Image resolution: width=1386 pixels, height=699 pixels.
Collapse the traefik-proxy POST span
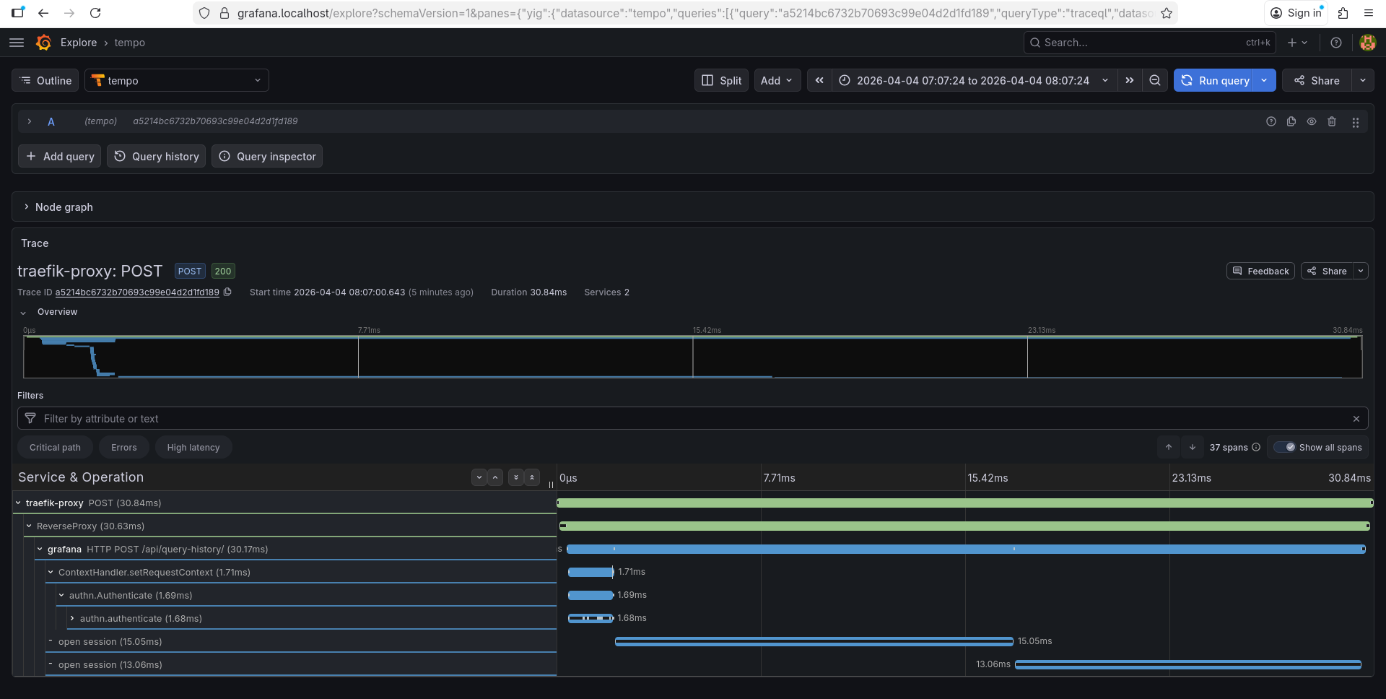coord(18,503)
